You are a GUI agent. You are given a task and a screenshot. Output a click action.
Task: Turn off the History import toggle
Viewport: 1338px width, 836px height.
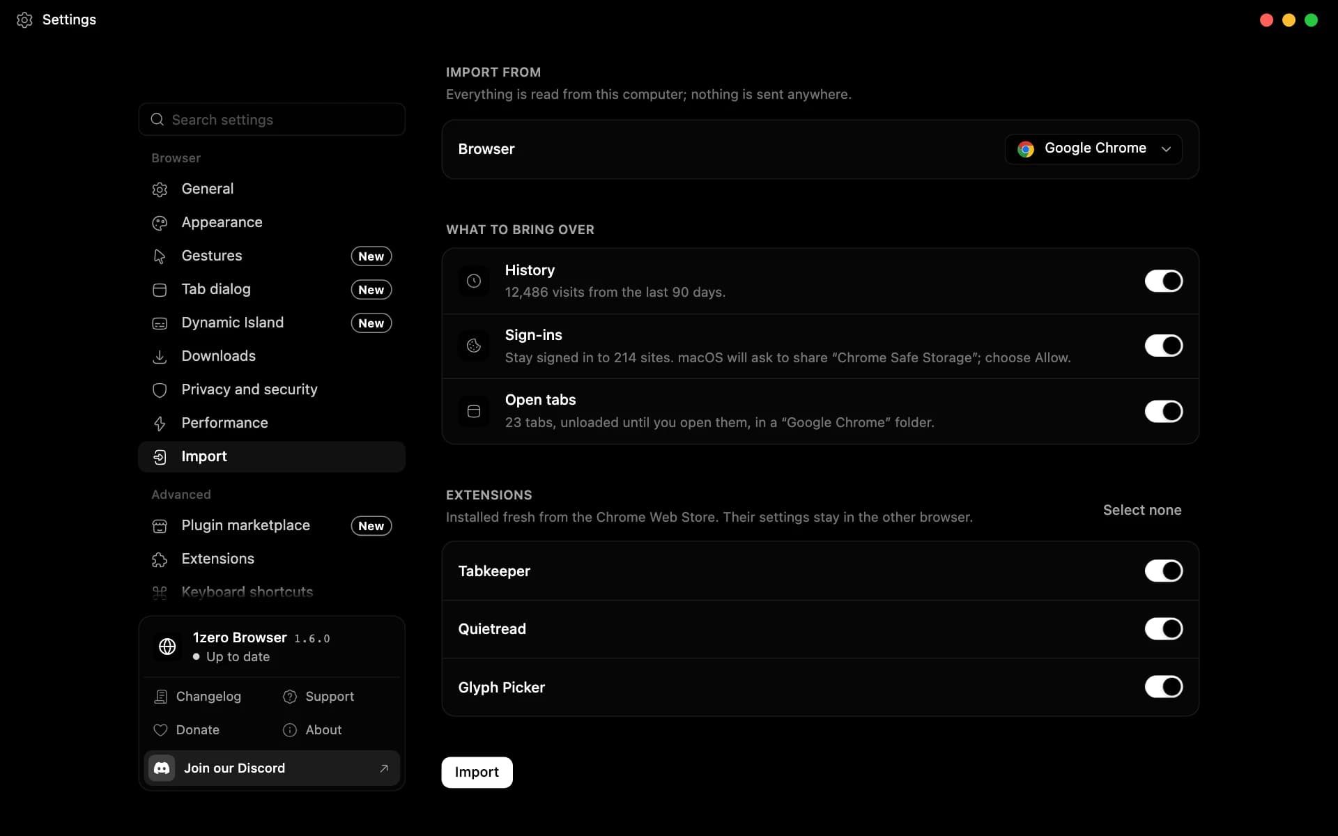1164,281
